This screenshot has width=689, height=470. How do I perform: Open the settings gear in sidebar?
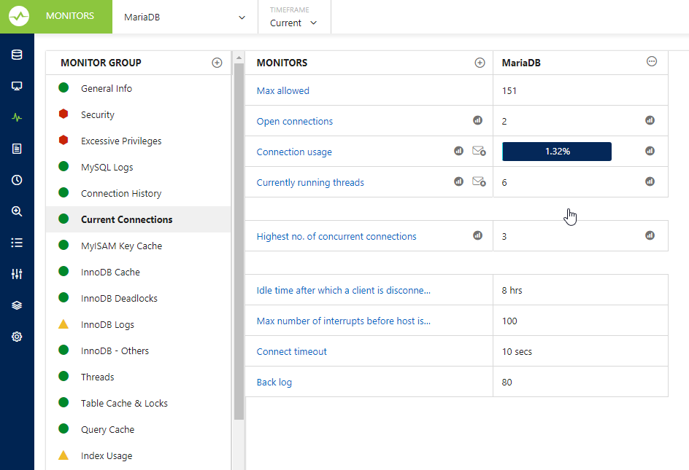(x=17, y=337)
